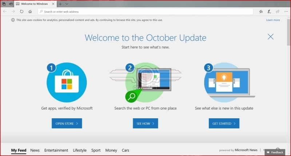Open a new tab with plus icon
Viewport: 291px width, 156px height.
pyautogui.click(x=60, y=4)
